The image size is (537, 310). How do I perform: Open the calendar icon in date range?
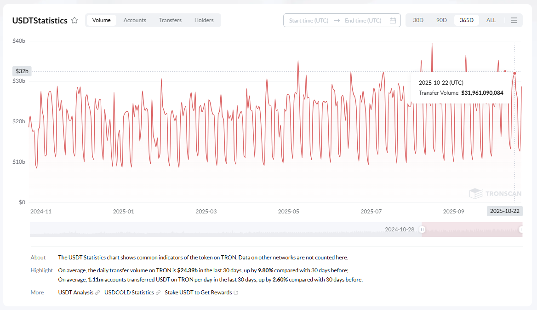tap(393, 20)
